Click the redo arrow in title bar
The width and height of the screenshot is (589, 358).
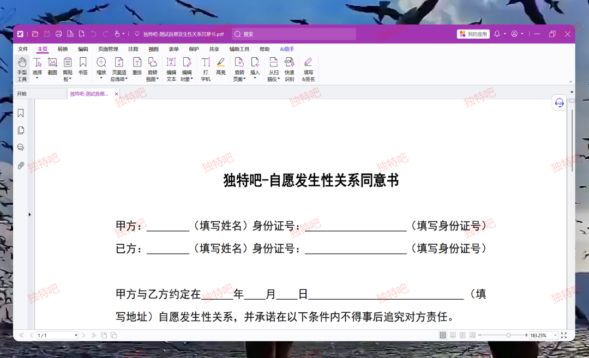tap(105, 34)
